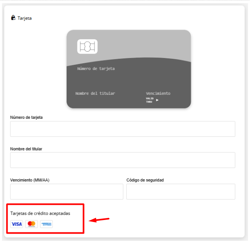Click the Vencimiento (MM/AA) field label
Screen dimensions: 250x242
tap(30, 180)
